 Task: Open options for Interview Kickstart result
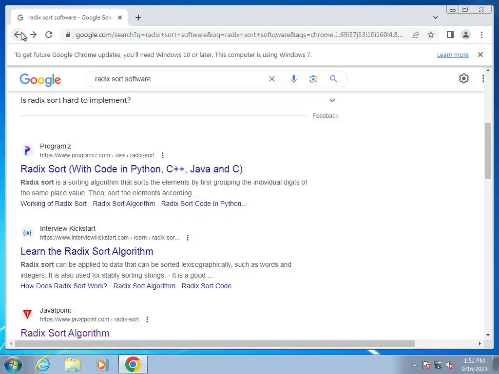tap(188, 238)
